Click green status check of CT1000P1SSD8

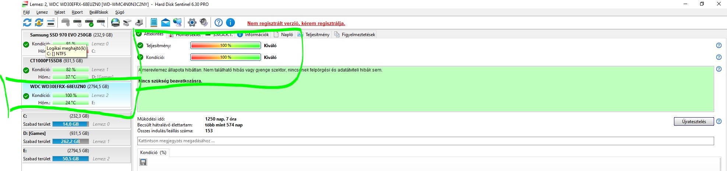26,70
